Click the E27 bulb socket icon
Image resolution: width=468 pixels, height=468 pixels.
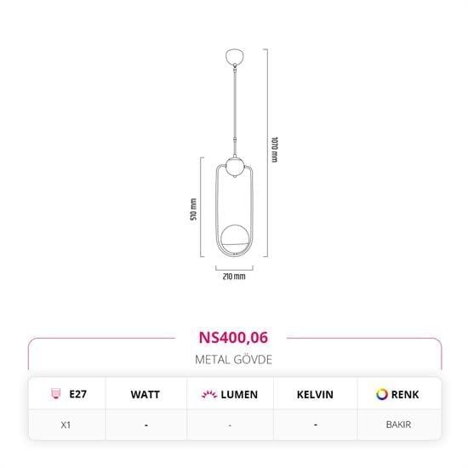click(x=55, y=394)
